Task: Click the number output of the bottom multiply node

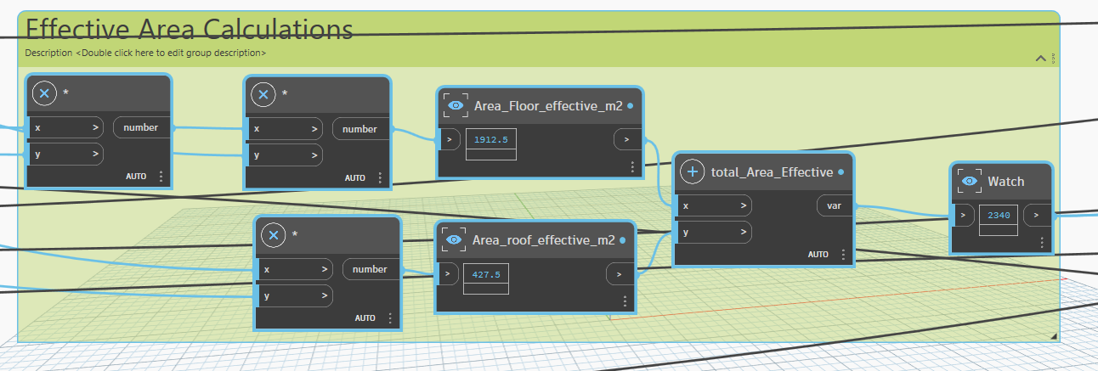Action: [371, 269]
